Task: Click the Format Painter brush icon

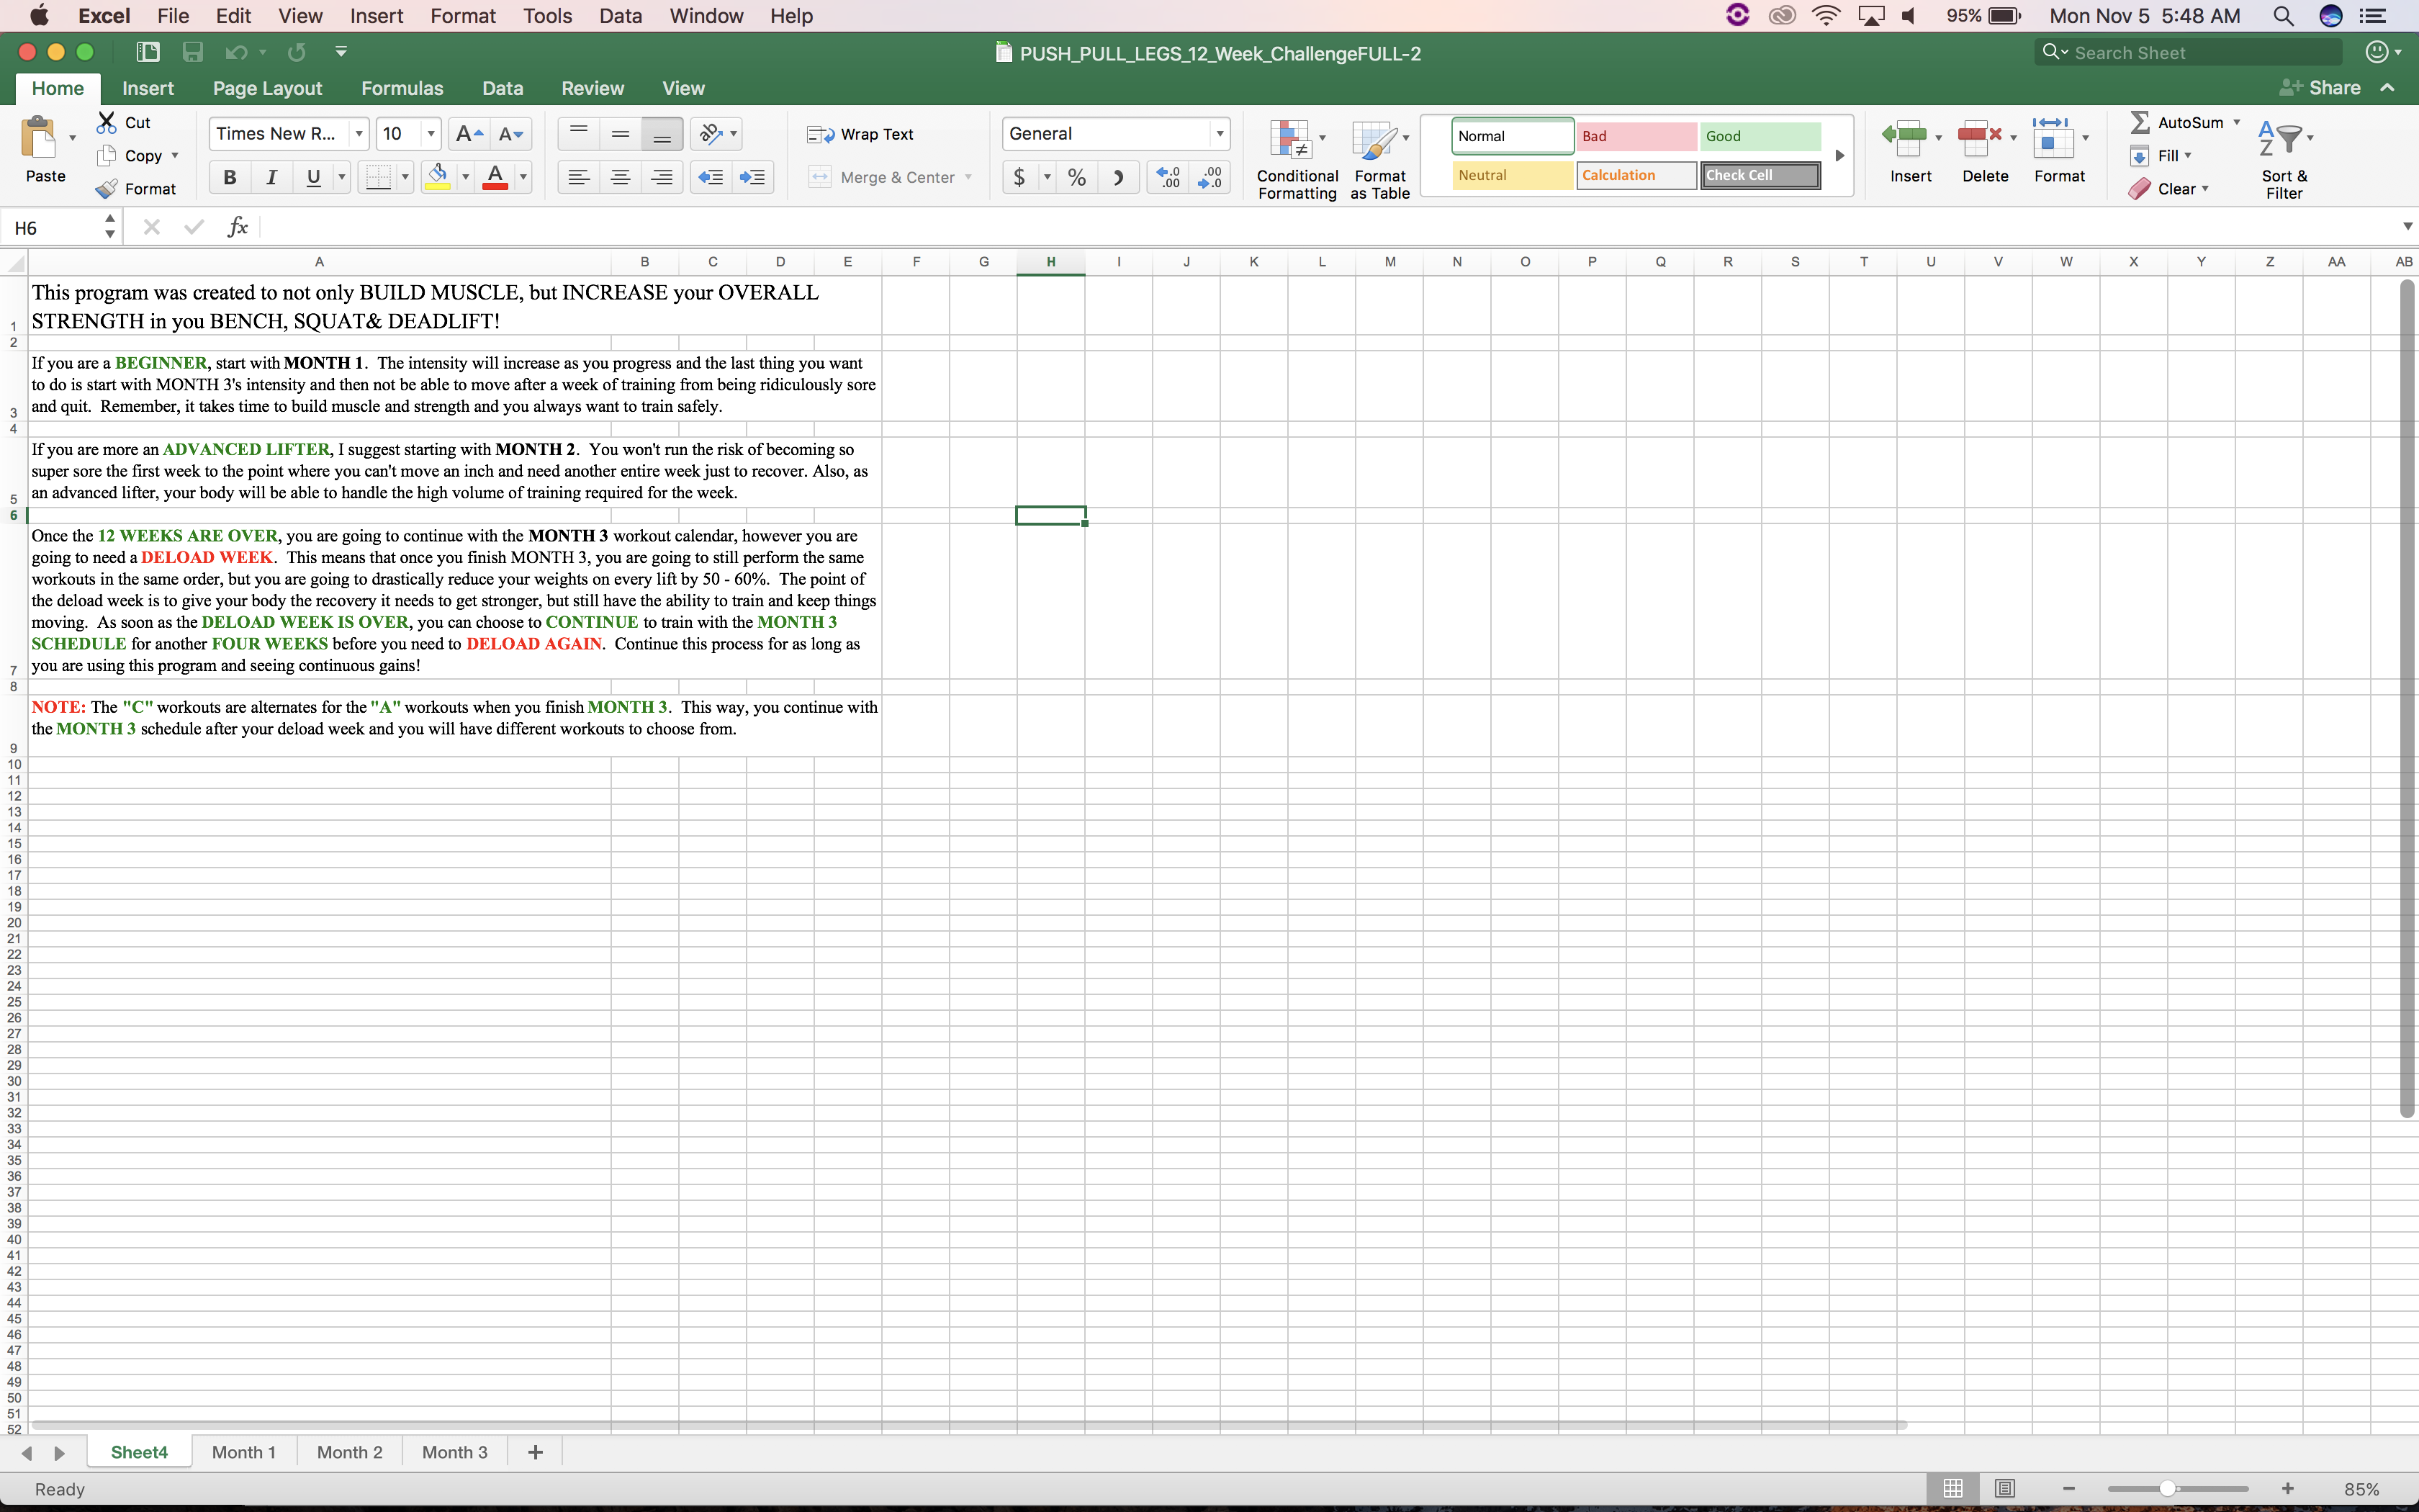Action: (x=107, y=189)
